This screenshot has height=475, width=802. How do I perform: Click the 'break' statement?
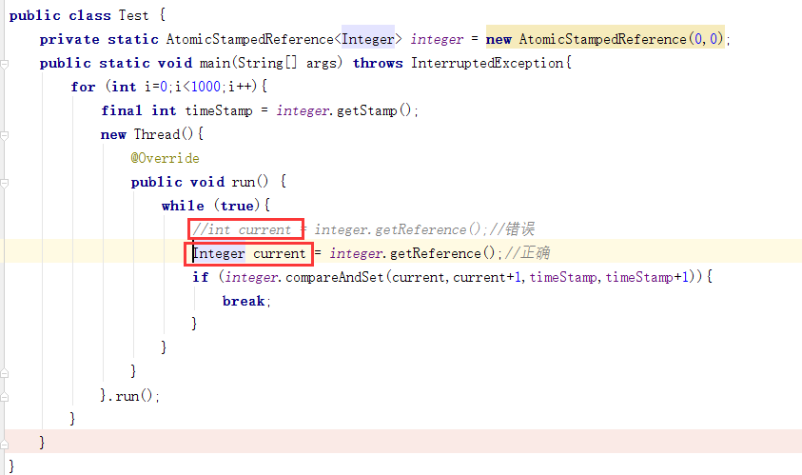click(x=244, y=301)
